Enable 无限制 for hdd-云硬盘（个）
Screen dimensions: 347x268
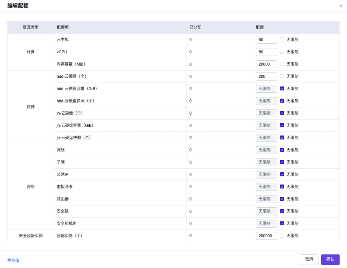pos(282,76)
